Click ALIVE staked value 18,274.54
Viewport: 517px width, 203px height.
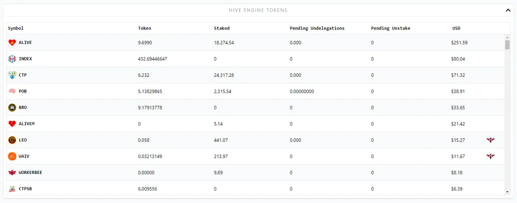(224, 42)
